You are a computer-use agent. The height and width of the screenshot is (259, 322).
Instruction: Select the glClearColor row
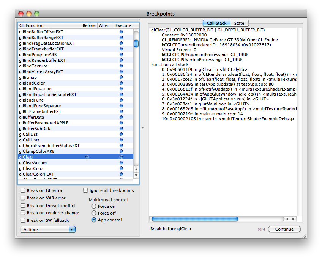point(76,168)
